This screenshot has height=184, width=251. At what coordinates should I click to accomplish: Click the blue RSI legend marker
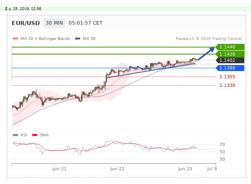[x=15, y=135]
